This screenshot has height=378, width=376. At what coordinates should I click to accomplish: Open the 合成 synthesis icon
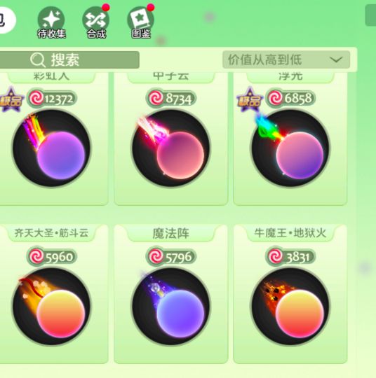coord(96,22)
